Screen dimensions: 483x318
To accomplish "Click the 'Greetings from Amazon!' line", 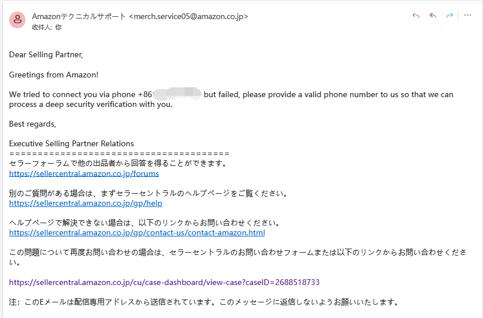I will coord(54,75).
